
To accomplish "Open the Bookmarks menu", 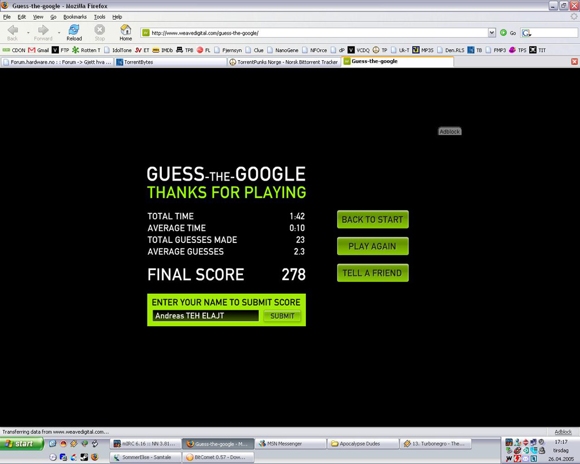I will point(75,17).
